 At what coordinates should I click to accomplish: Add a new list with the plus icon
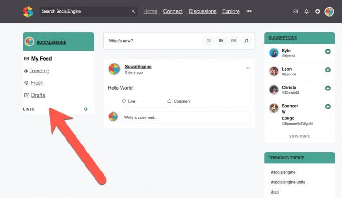pos(85,109)
